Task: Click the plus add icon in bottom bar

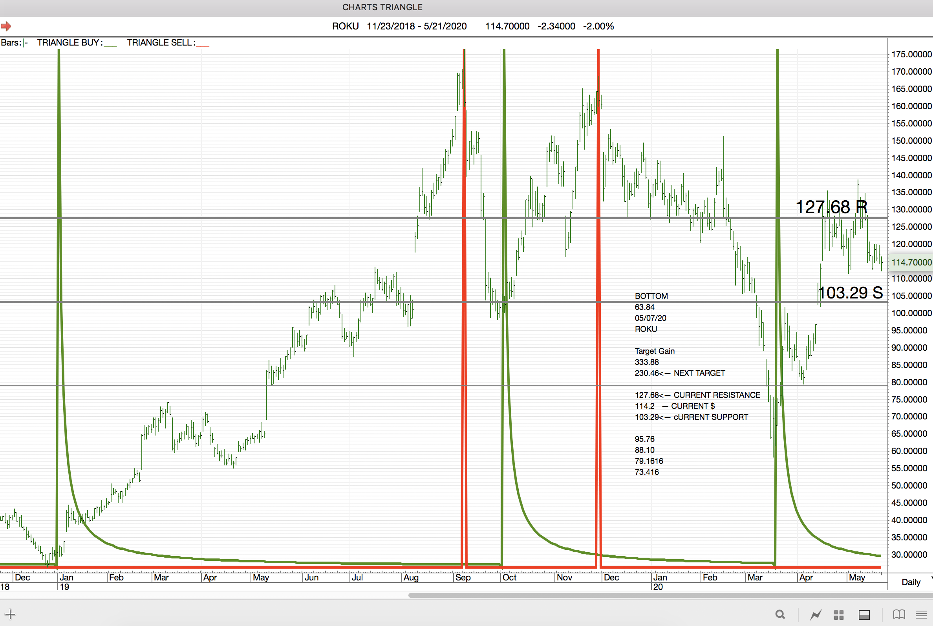Action: (10, 615)
